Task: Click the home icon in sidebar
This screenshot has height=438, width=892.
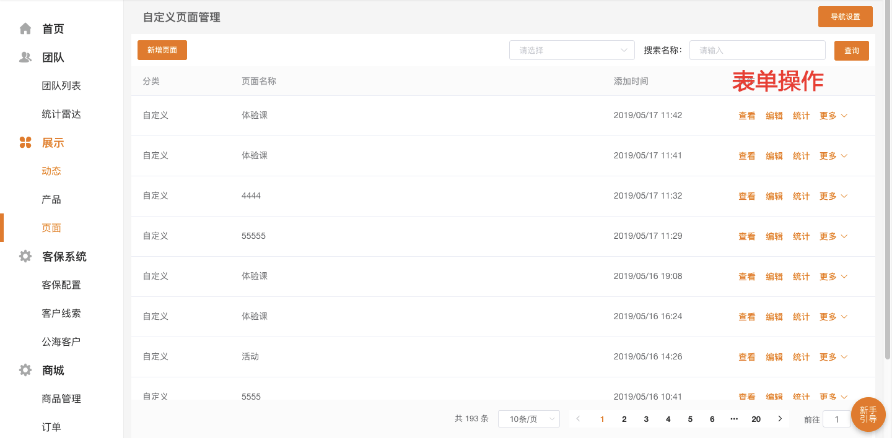Action: pyautogui.click(x=25, y=28)
